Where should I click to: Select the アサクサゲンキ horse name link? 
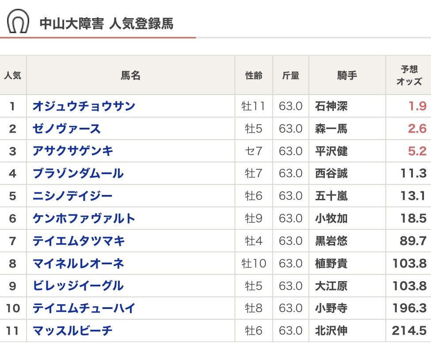pos(72,151)
